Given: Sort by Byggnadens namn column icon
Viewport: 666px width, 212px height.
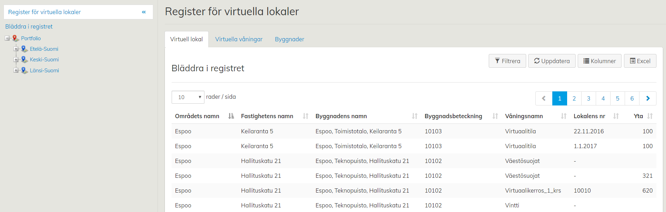Looking at the screenshot, I should (415, 116).
